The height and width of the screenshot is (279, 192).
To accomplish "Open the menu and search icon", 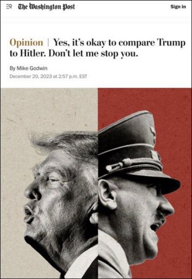I will (x=9, y=7).
